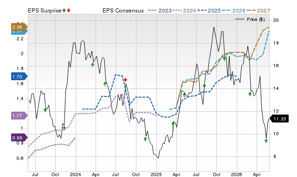Image resolution: width=297 pixels, height=177 pixels.
Task: Click the light purple 1.17 value tag
Action: (x=19, y=115)
